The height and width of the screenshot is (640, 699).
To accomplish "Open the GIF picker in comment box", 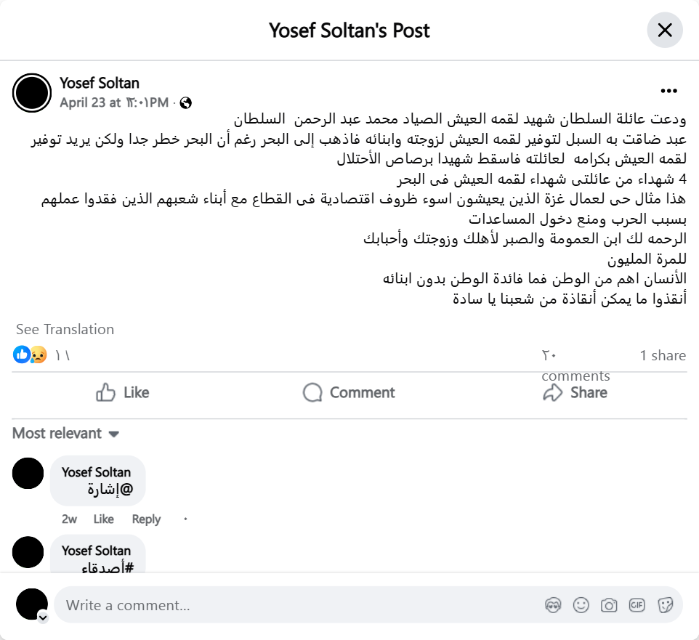I will (x=637, y=605).
